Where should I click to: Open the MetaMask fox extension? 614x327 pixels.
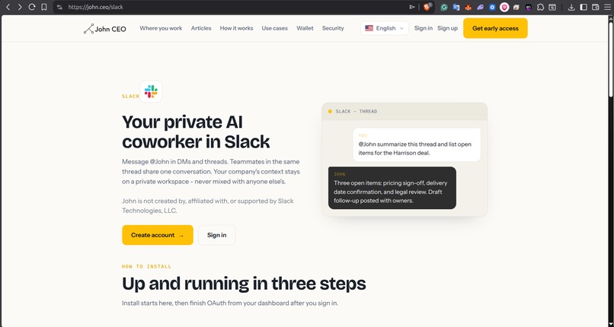(x=468, y=7)
